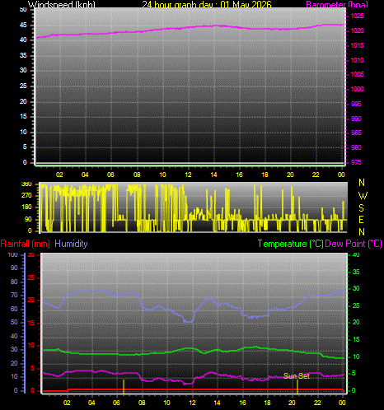The image size is (384, 410).
Task: Click the 70 humidity axis value
Action: [x=14, y=296]
